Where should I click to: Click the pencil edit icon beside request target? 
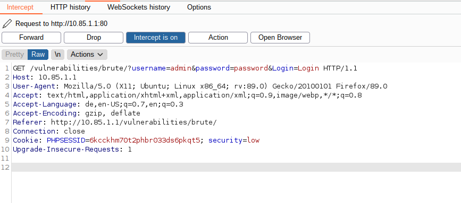tap(7, 24)
